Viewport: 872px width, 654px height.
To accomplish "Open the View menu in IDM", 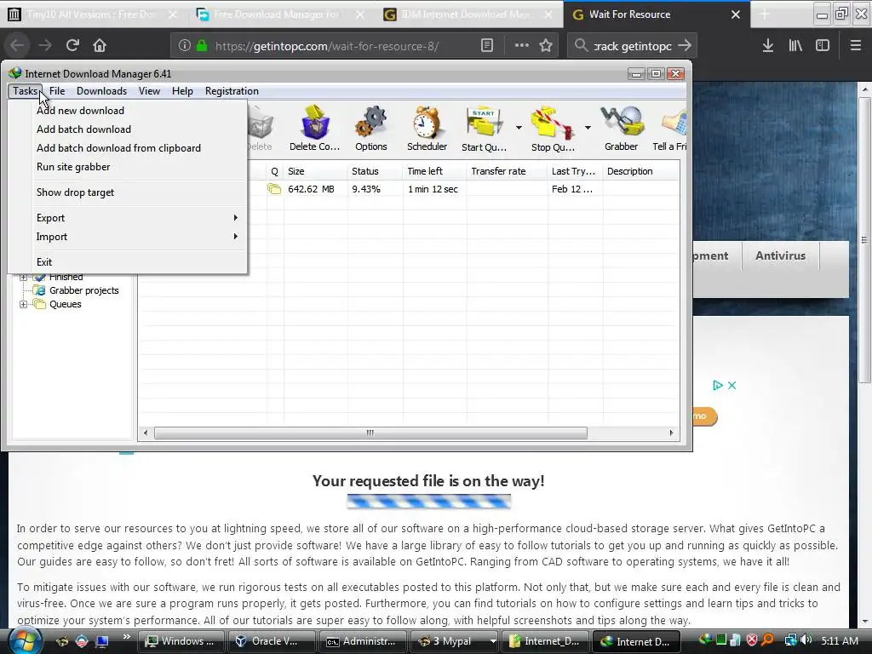I will coord(149,90).
